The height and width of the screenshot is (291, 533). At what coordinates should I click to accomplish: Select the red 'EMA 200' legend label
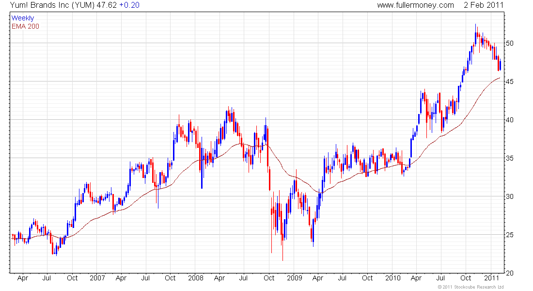(26, 26)
